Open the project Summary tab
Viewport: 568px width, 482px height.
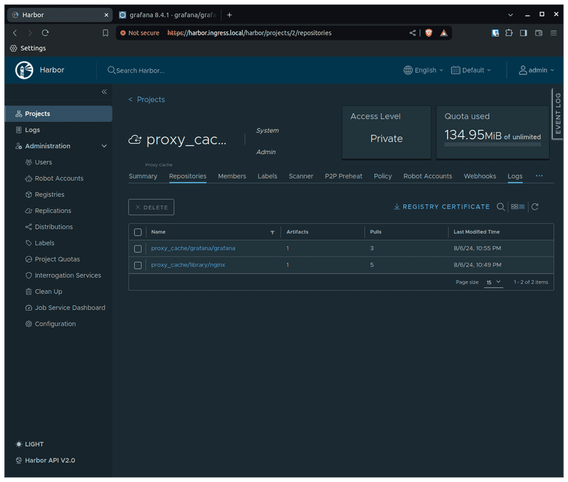point(142,175)
